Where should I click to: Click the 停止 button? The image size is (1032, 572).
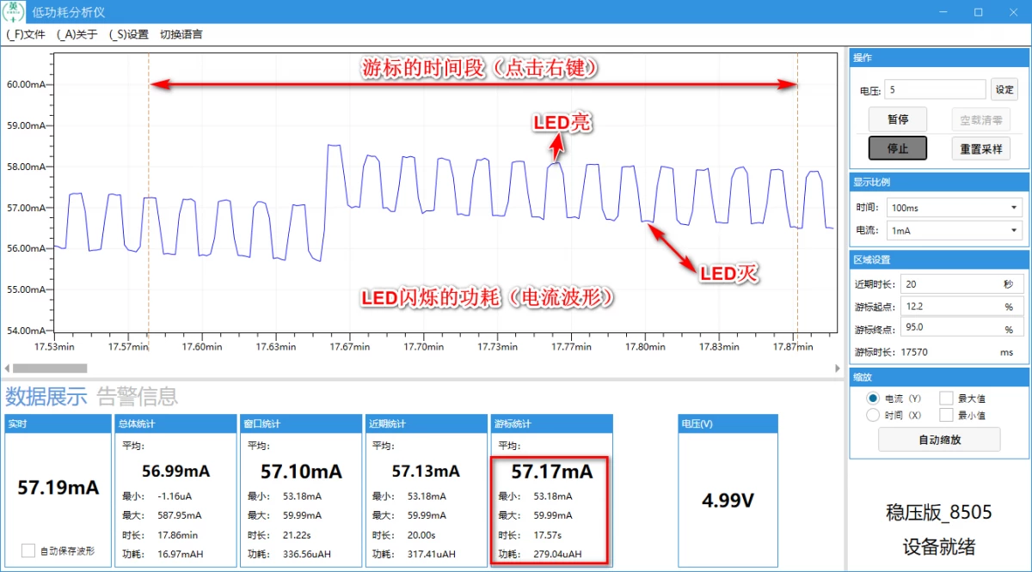click(x=898, y=148)
